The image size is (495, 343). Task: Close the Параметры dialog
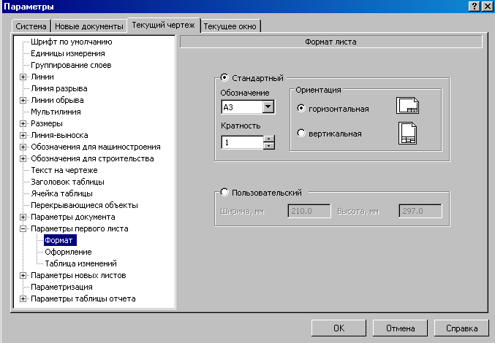(x=487, y=6)
